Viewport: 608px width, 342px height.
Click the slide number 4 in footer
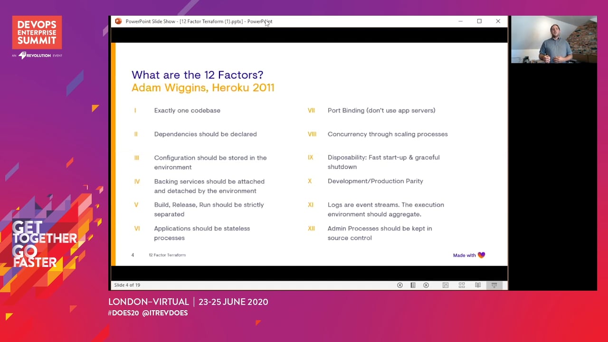click(133, 255)
